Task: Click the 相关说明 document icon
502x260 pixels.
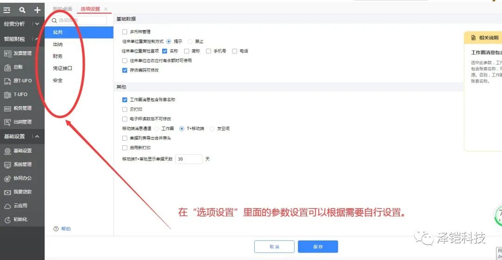Action: point(473,38)
